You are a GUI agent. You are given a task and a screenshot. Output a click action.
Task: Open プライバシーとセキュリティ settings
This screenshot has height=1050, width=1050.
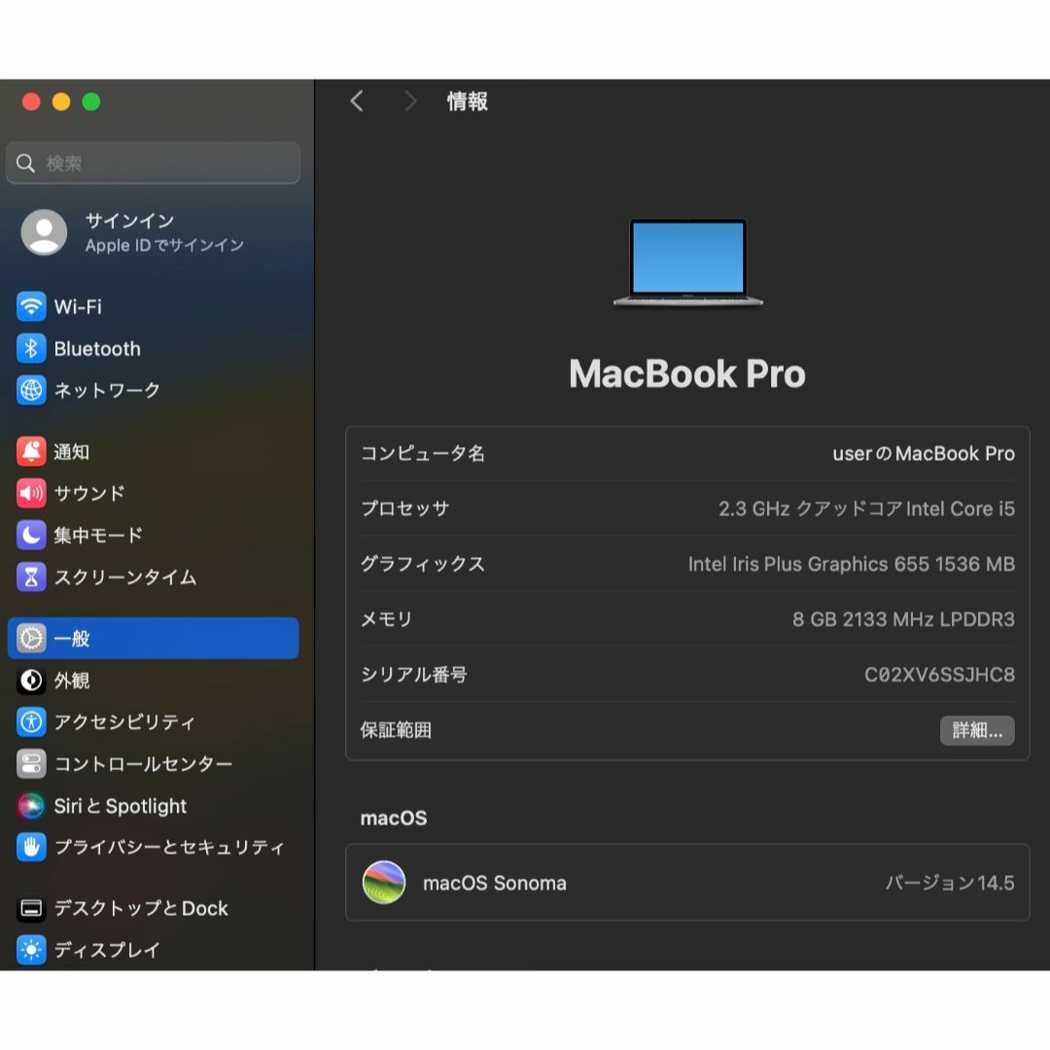(154, 847)
